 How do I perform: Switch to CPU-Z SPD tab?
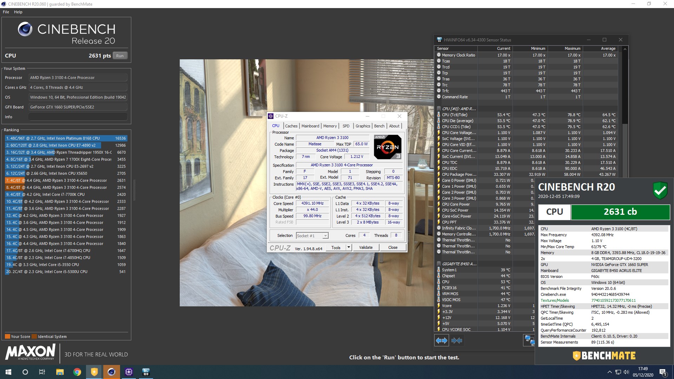tap(346, 126)
